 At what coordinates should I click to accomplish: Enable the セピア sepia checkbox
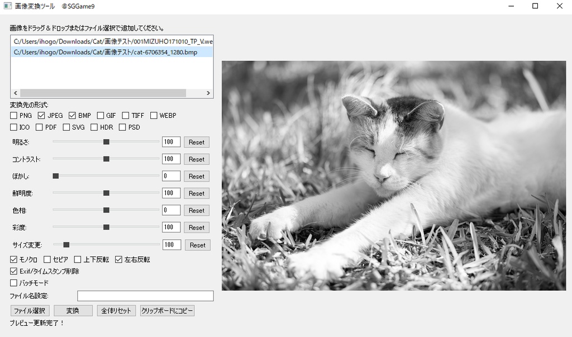47,259
